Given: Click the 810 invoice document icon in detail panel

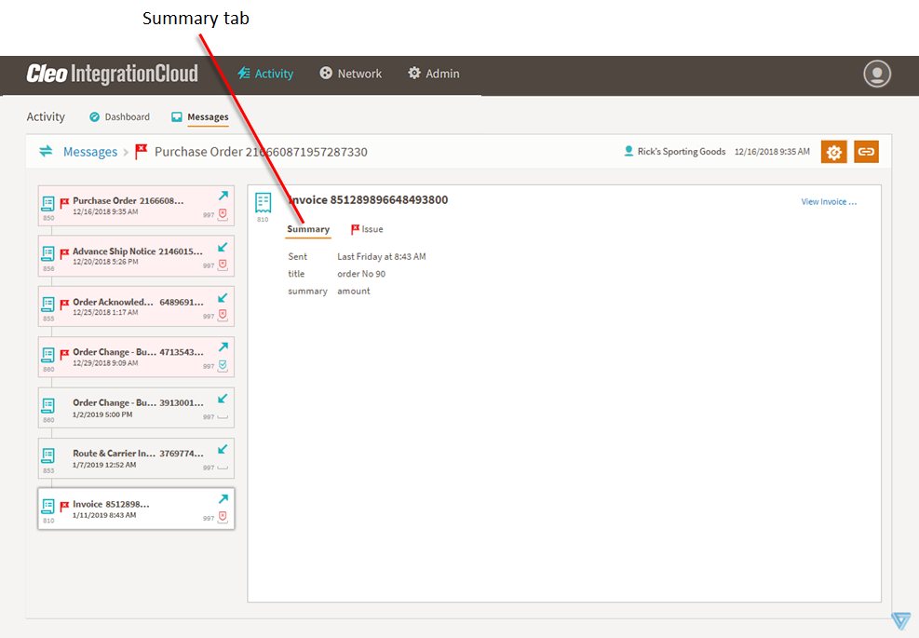Looking at the screenshot, I should point(264,203).
